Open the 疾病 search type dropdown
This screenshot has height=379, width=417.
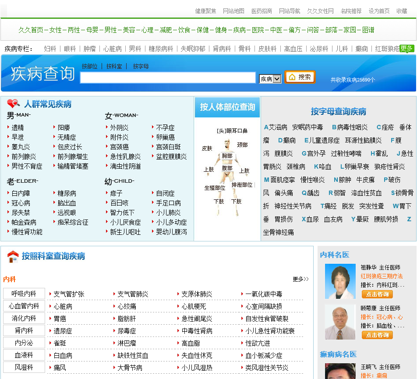(270, 79)
